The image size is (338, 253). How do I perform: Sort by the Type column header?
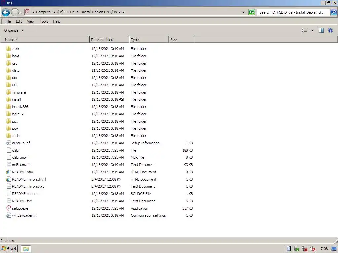149,40
